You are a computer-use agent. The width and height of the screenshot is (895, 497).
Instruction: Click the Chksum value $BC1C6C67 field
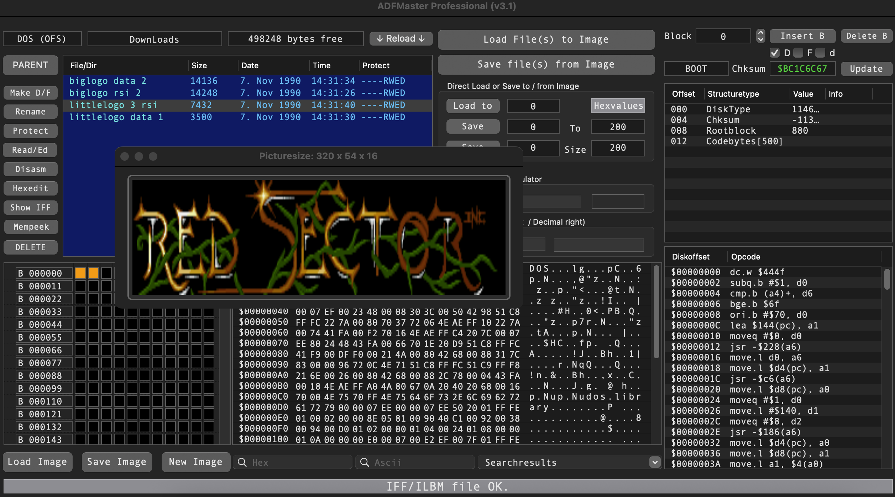pos(802,69)
